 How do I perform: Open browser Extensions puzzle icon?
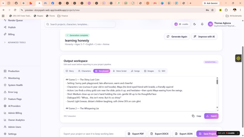226,10
